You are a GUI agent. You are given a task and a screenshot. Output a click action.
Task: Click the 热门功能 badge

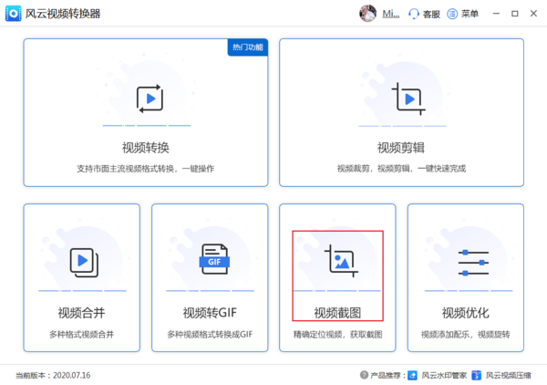click(247, 47)
